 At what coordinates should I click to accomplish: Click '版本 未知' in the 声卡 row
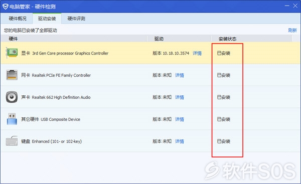[x=162, y=97]
